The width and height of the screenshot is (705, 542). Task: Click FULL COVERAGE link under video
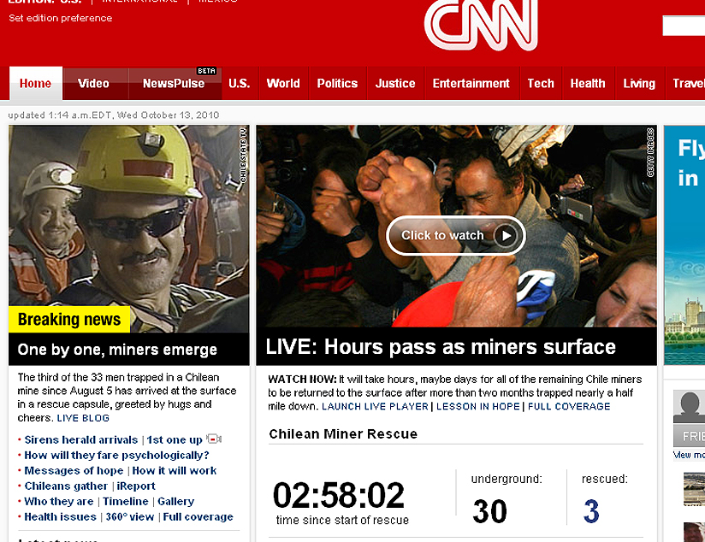coord(569,406)
